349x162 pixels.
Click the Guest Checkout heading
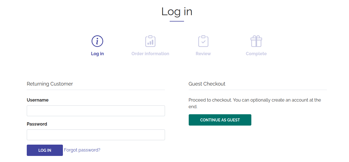tap(207, 84)
